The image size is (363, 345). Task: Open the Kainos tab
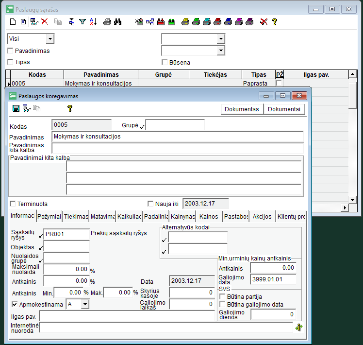pyautogui.click(x=209, y=217)
